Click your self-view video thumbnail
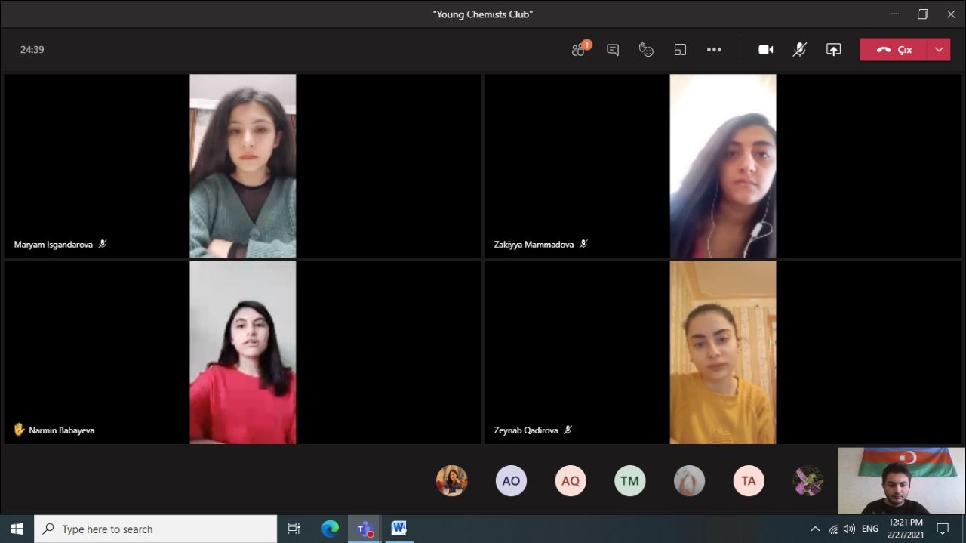The image size is (966, 543). [x=901, y=481]
